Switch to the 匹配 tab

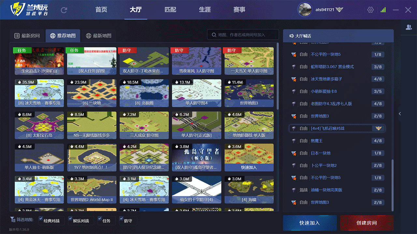pyautogui.click(x=170, y=9)
